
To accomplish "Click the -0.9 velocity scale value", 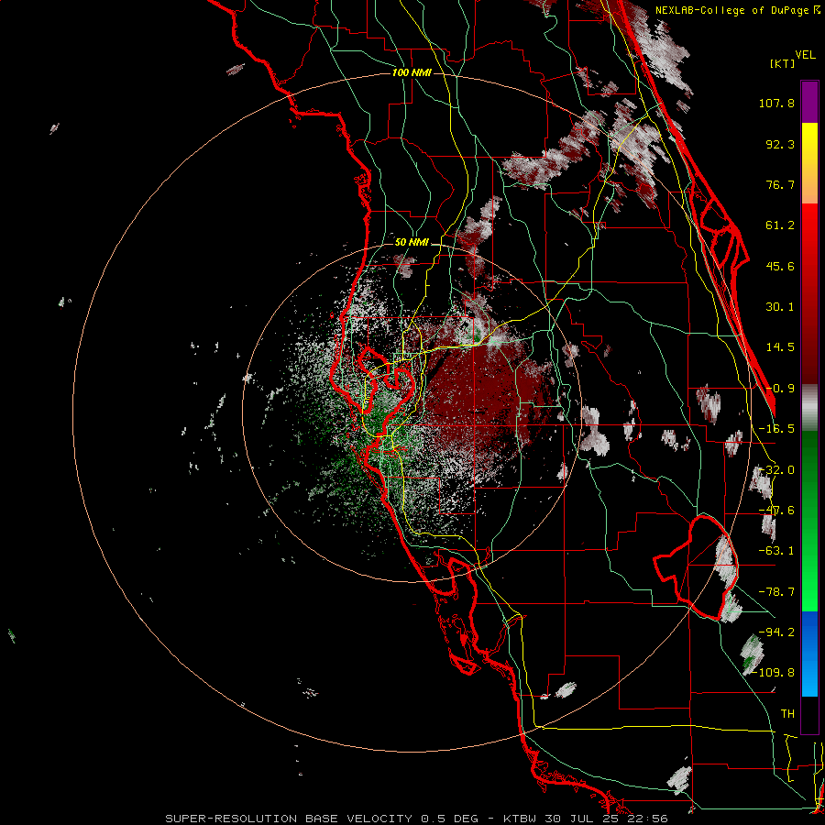I will 780,389.
